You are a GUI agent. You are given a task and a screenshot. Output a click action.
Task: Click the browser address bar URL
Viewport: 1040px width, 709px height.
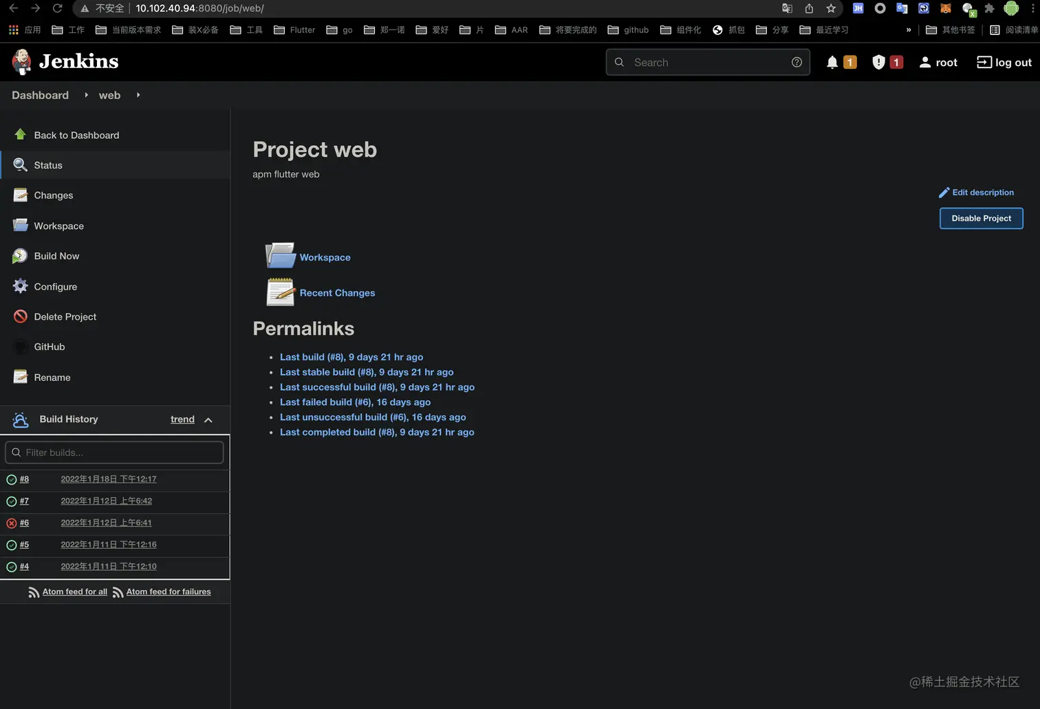pyautogui.click(x=199, y=8)
